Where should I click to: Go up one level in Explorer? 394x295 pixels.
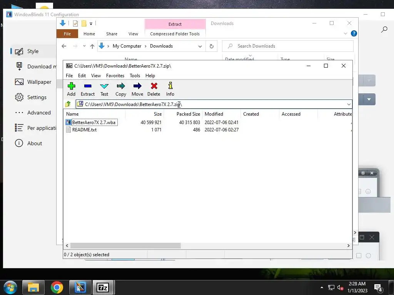pyautogui.click(x=92, y=46)
